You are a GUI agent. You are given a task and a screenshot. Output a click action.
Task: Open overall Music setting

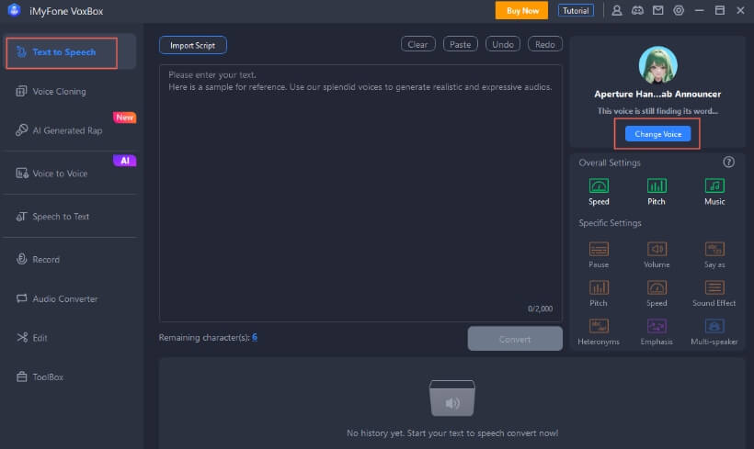coord(714,191)
